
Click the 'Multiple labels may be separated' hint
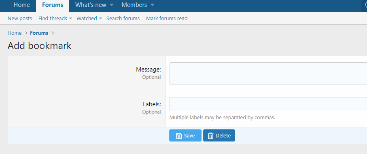point(222,117)
